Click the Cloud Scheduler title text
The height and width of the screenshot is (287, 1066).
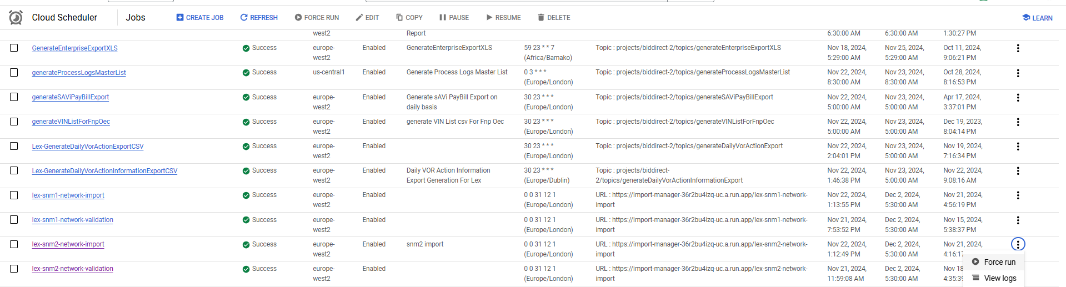point(64,18)
